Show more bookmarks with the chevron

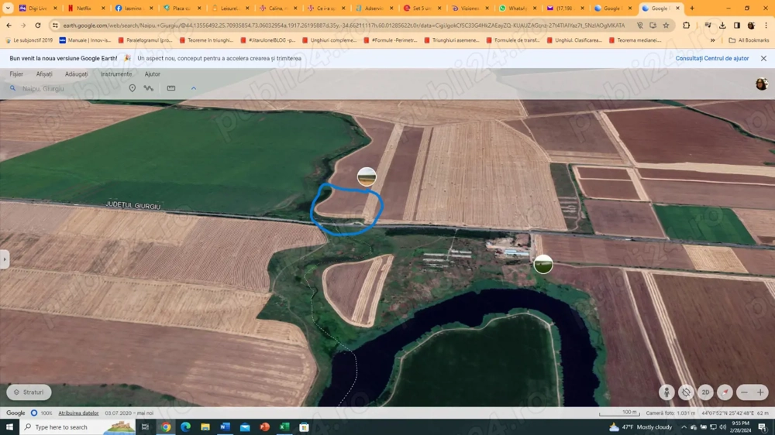click(712, 40)
